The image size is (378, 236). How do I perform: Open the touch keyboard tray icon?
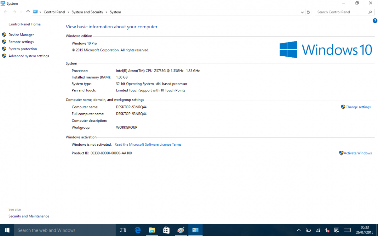(347, 230)
